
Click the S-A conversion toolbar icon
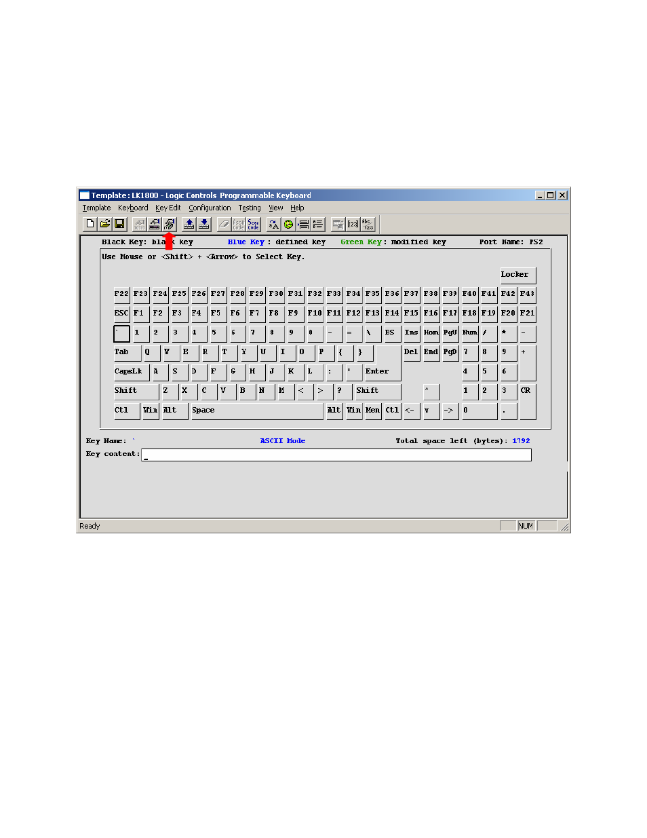(x=274, y=224)
